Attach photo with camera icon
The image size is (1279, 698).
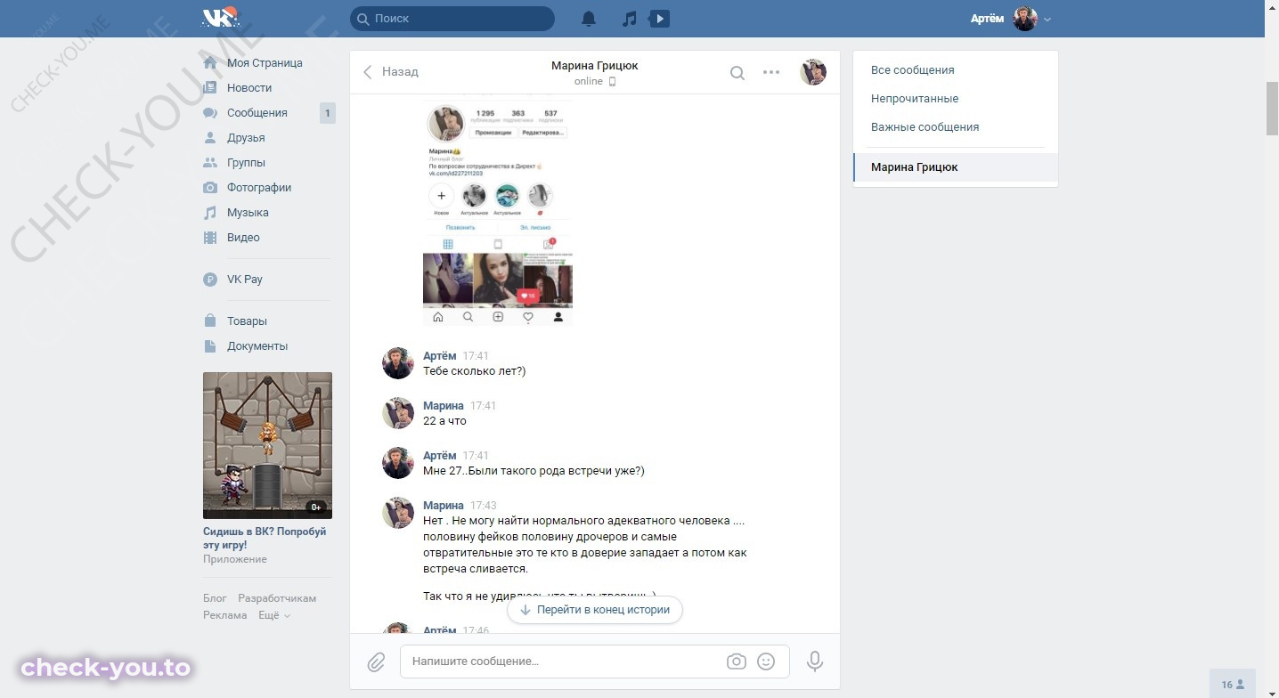pyautogui.click(x=737, y=661)
